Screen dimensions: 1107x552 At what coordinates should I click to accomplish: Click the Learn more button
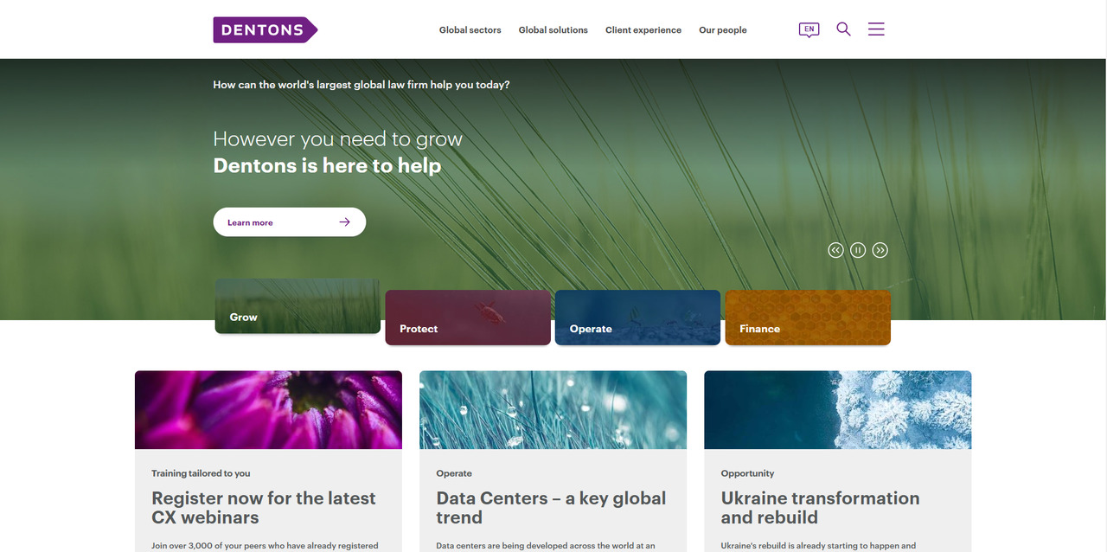coord(290,222)
